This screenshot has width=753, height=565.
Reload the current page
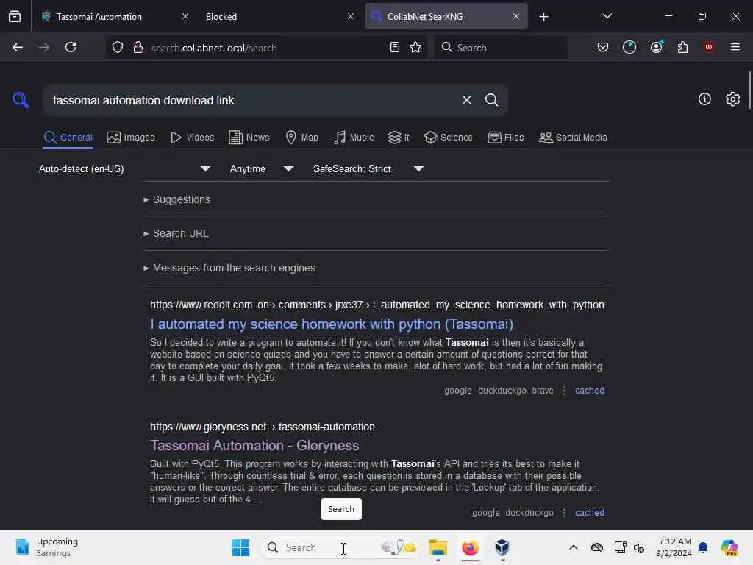coord(71,47)
